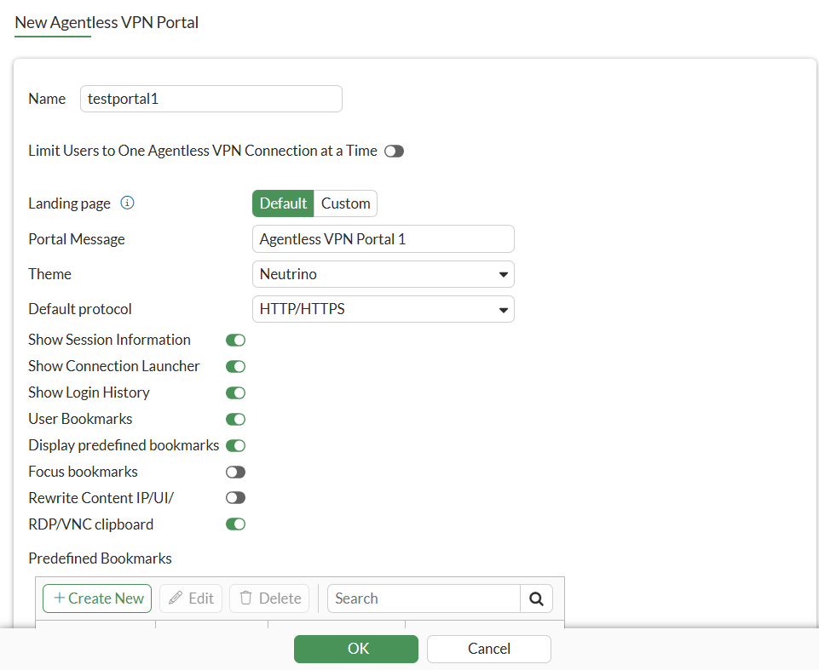819x670 pixels.
Task: Toggle Limit Users to One Connection
Action: click(394, 152)
